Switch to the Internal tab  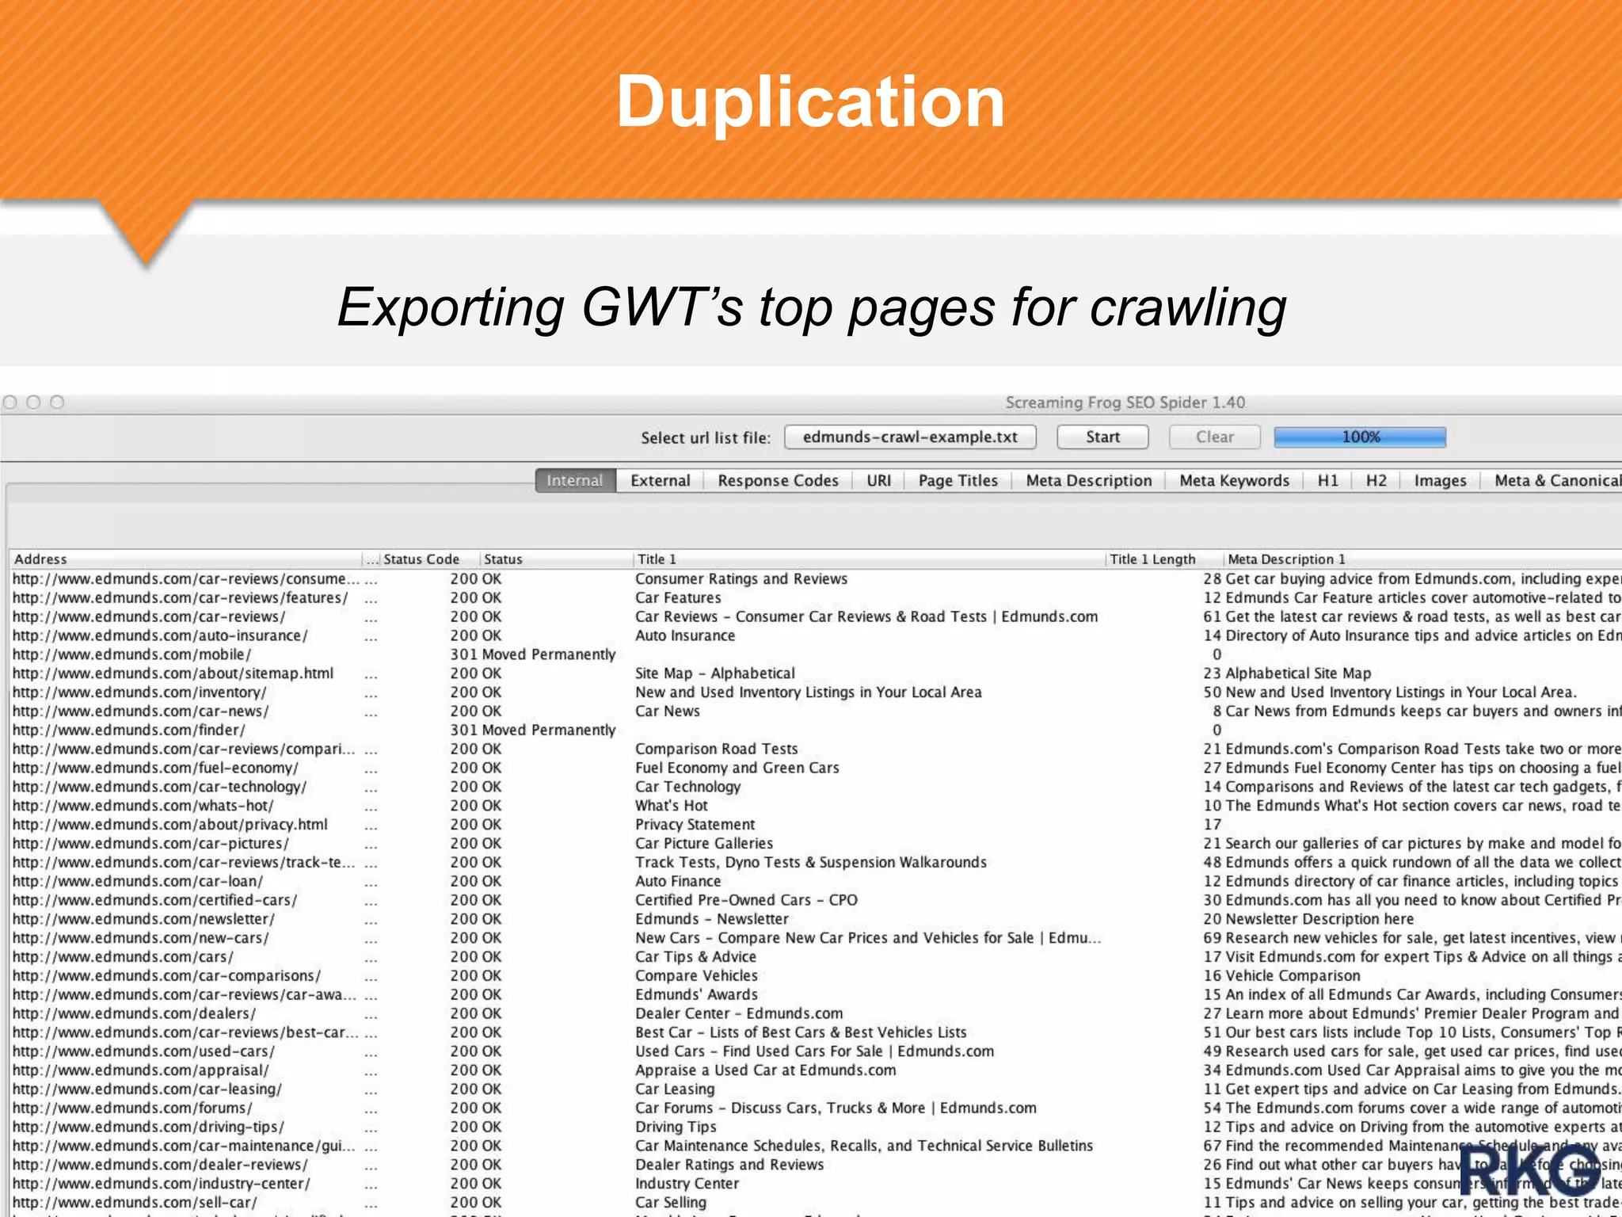575,480
